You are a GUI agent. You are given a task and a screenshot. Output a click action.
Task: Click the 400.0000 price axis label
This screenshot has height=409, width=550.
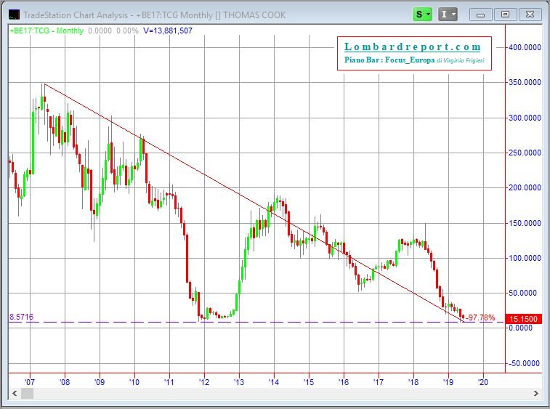click(x=525, y=47)
